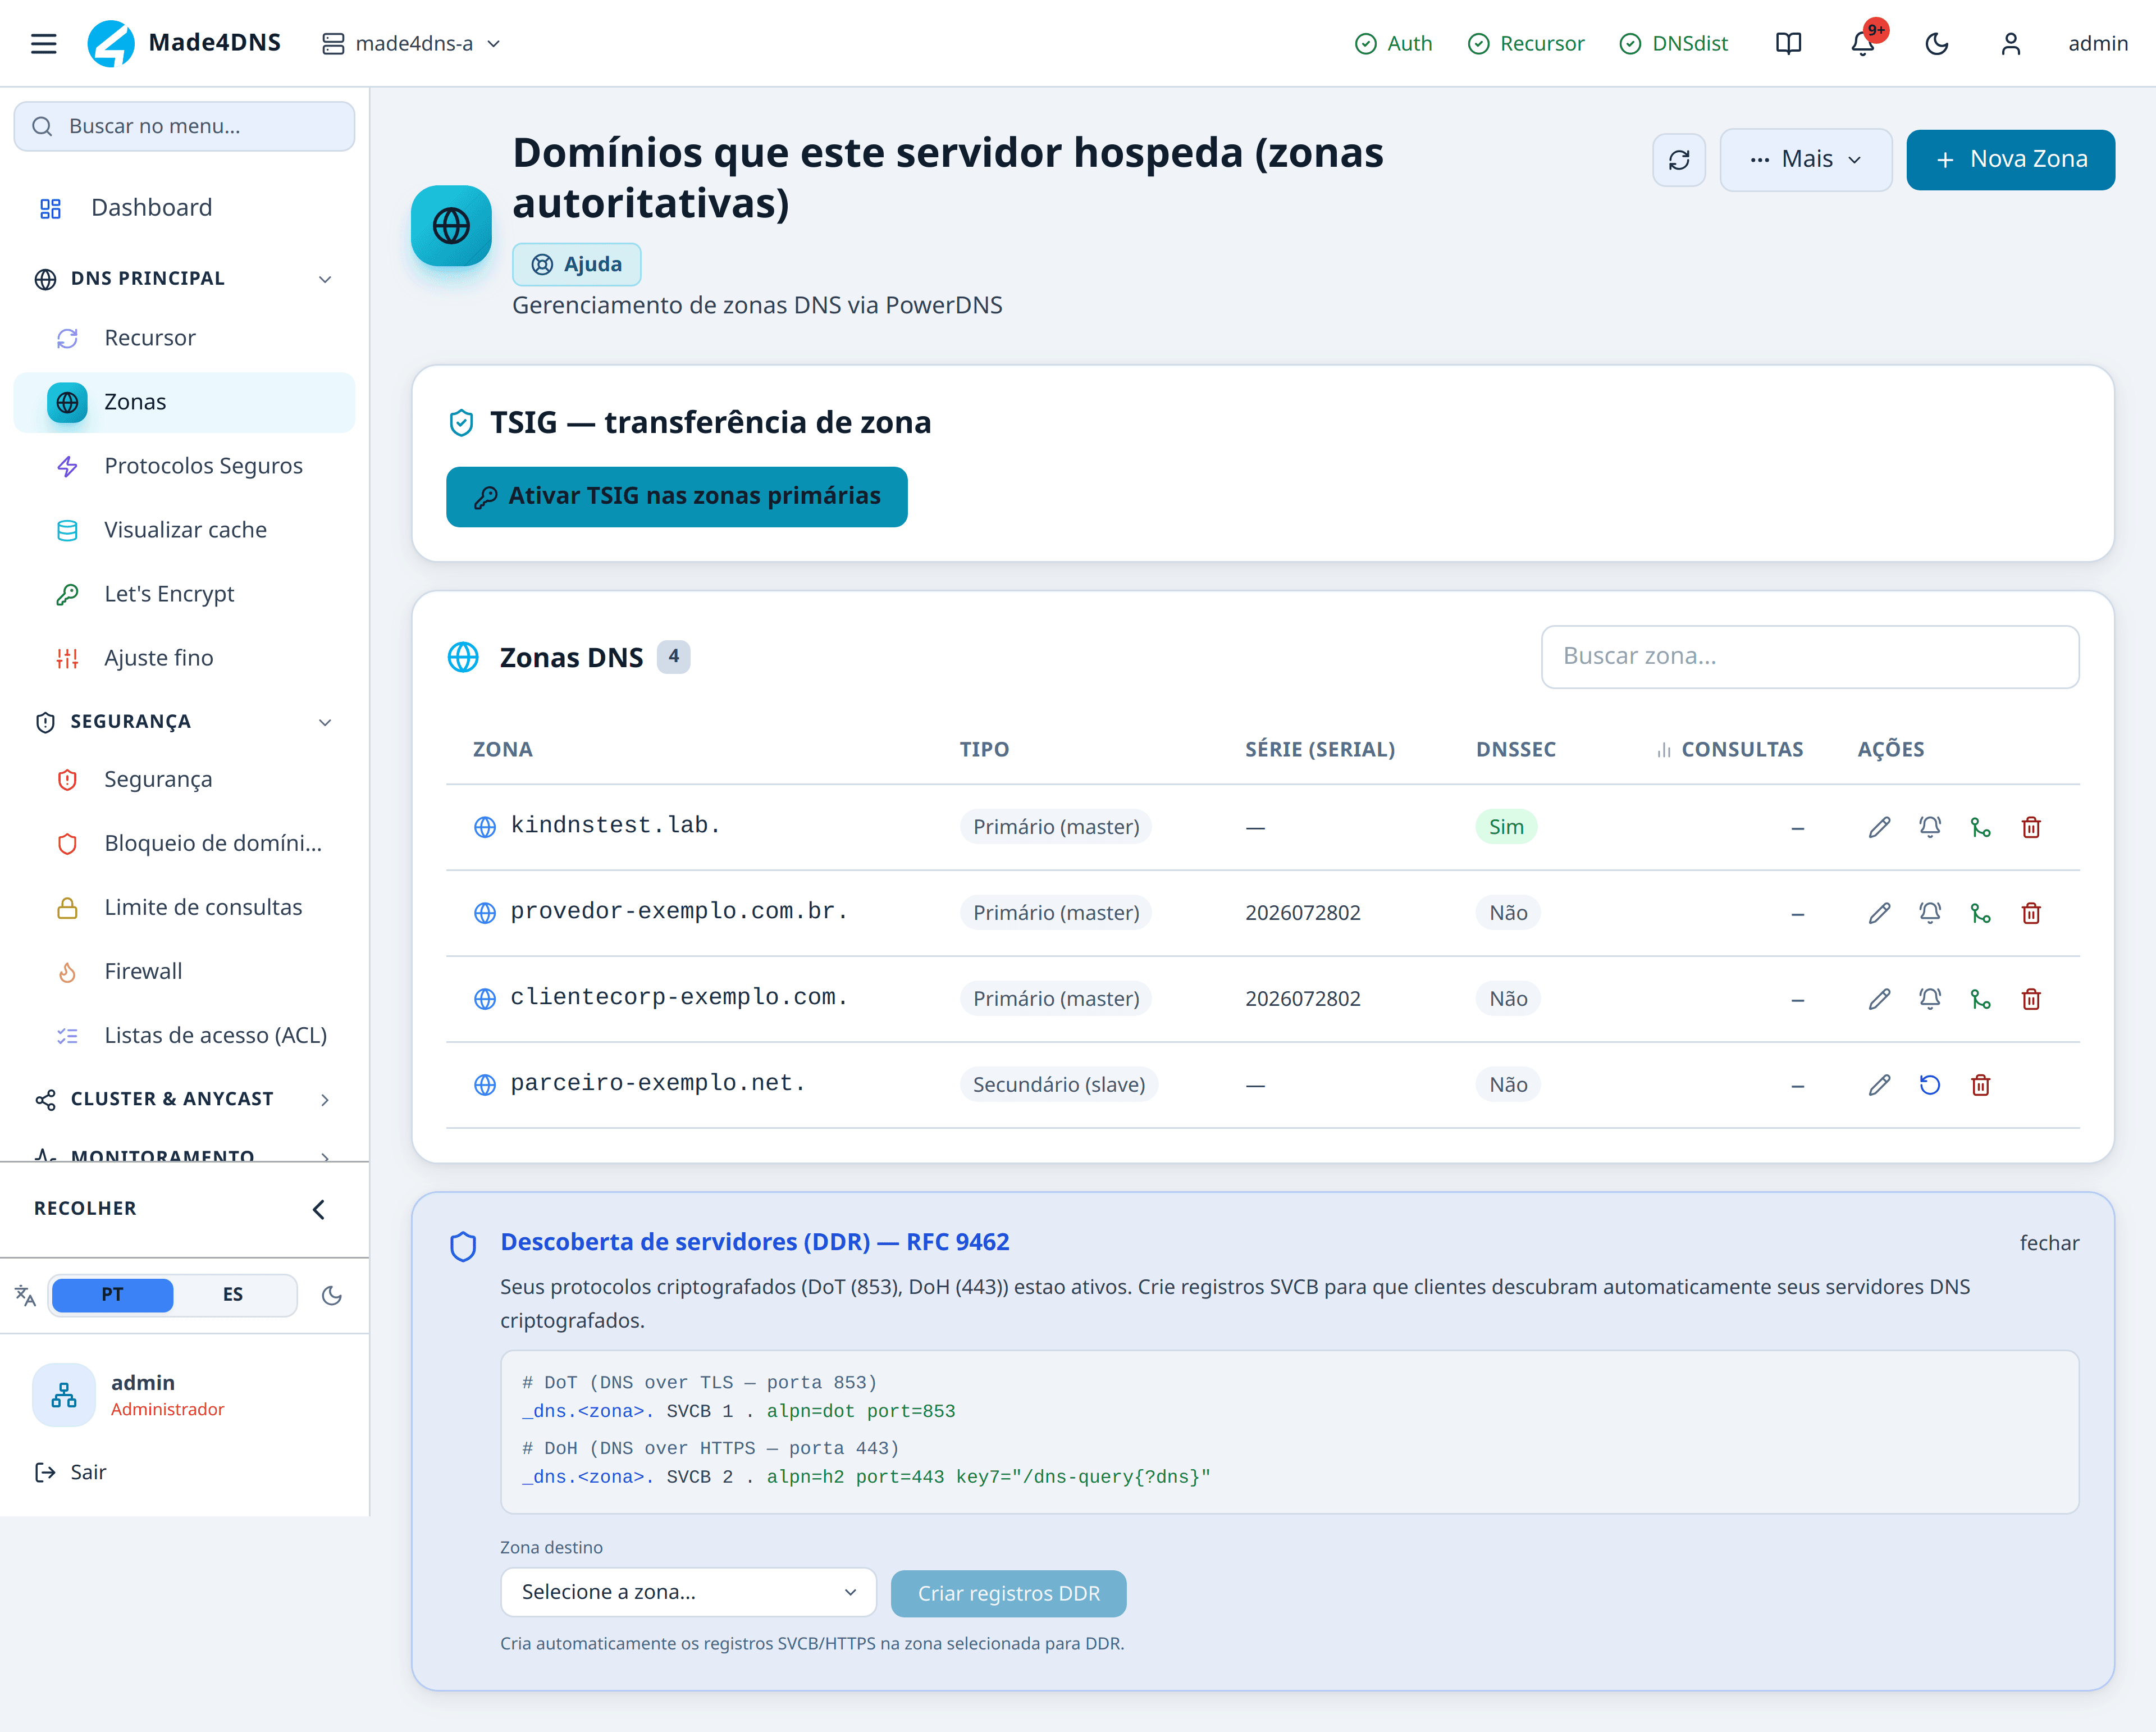Delete clientecorp-exemplo.com. zone
Viewport: 2156px width, 1732px height.
(x=2031, y=999)
